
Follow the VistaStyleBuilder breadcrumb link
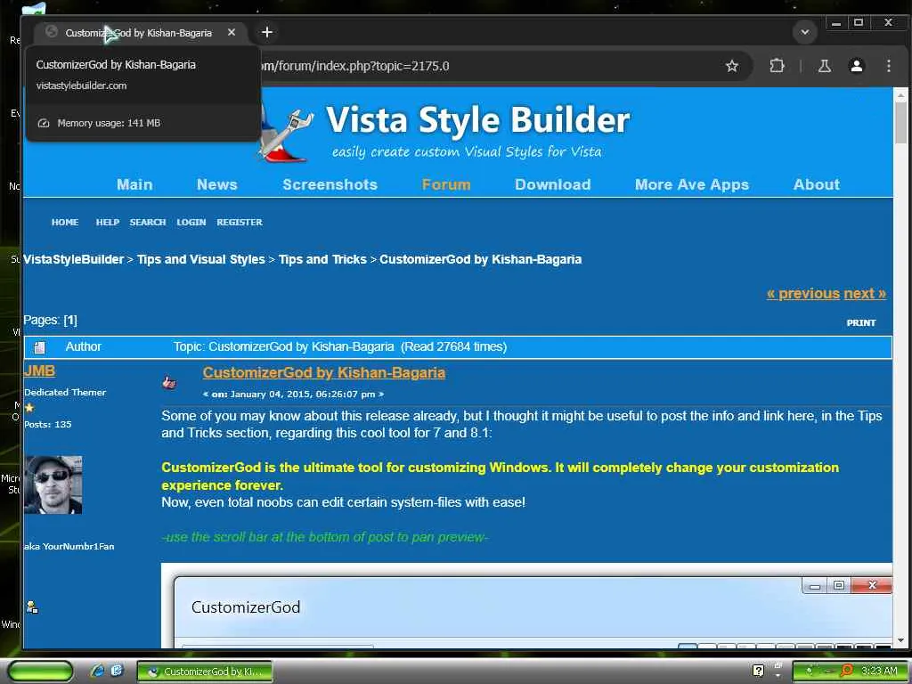coord(73,259)
